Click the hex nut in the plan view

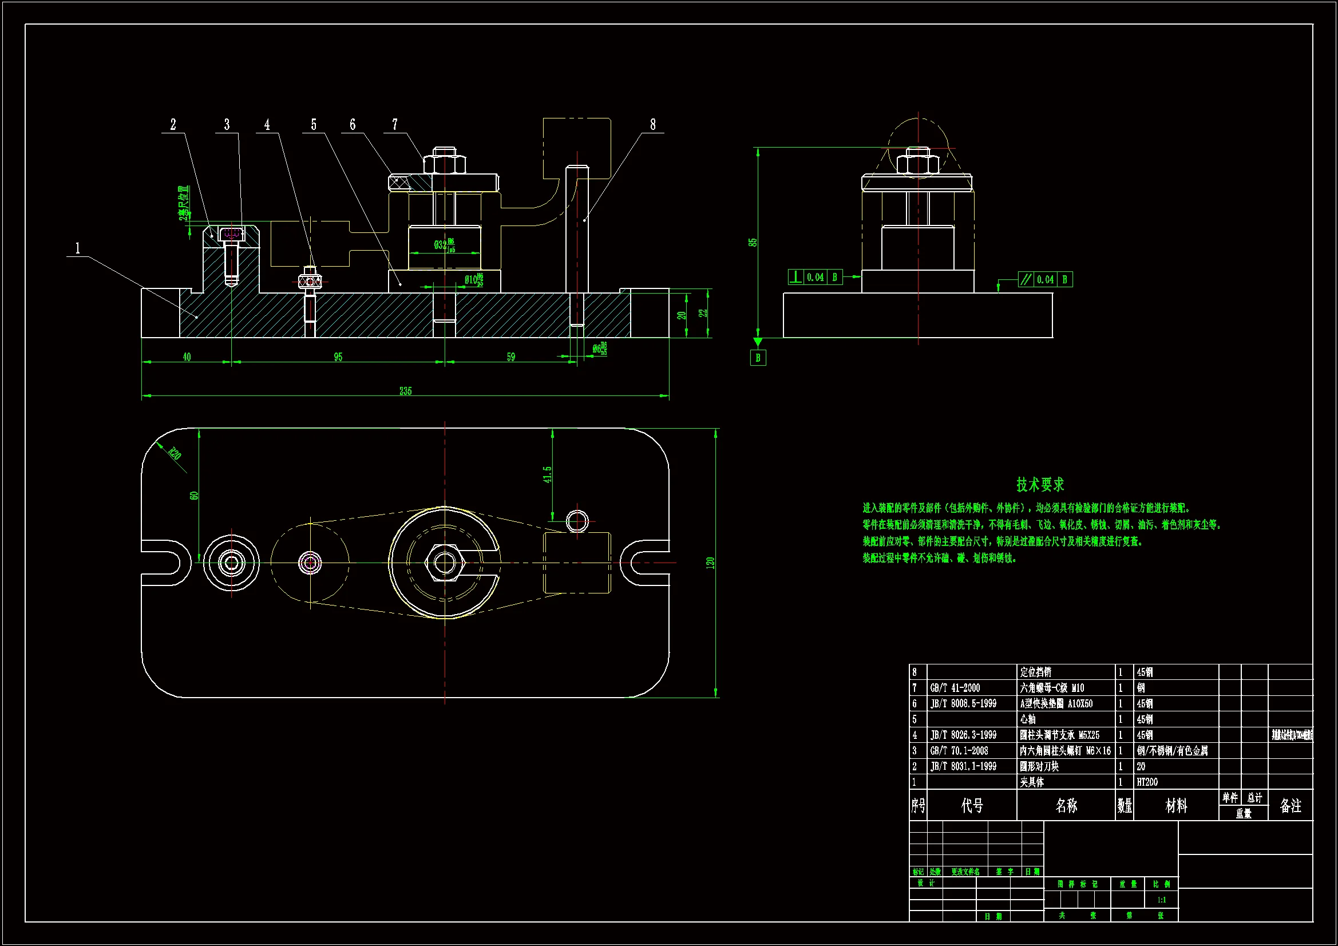pos(445,563)
